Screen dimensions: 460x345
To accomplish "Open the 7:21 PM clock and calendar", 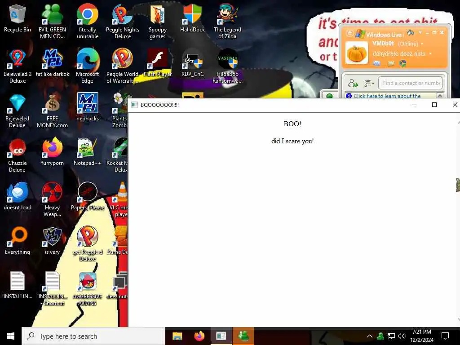I will pos(421,336).
